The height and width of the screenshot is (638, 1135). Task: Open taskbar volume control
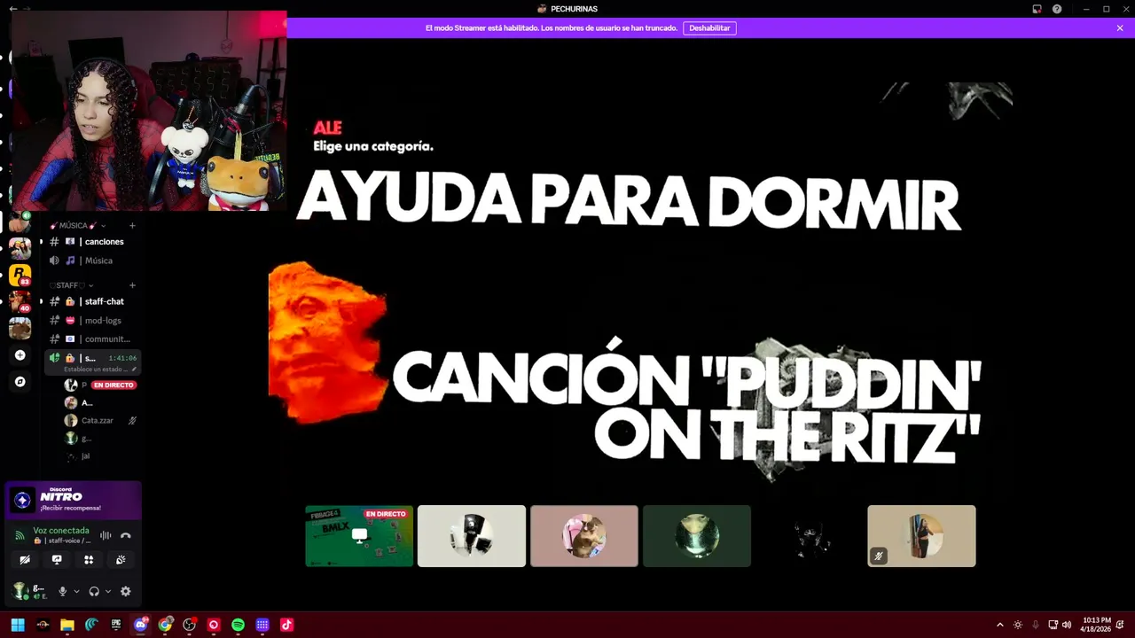pyautogui.click(x=1067, y=625)
